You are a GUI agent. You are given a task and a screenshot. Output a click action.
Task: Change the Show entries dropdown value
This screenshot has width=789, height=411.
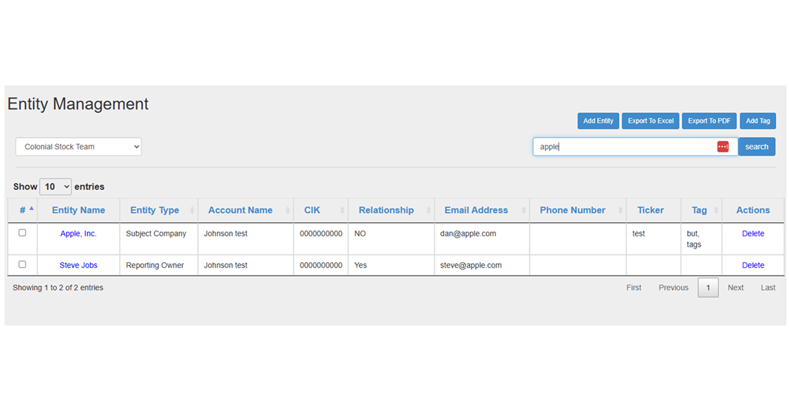55,187
